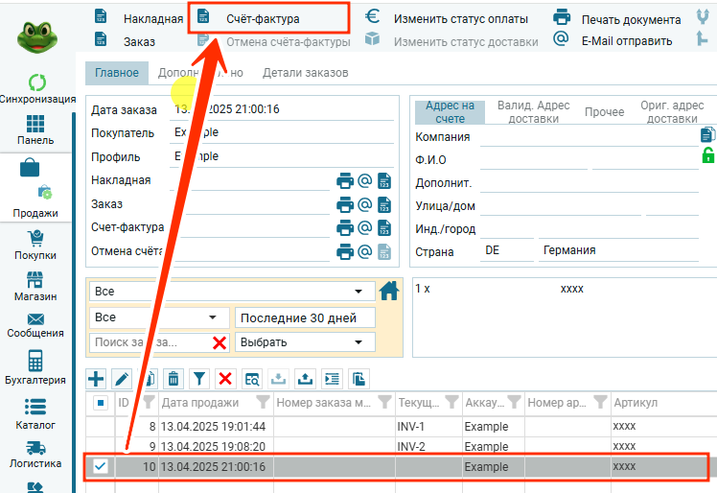
Task: Toggle the select-all checkbox in table header
Action: 100,403
